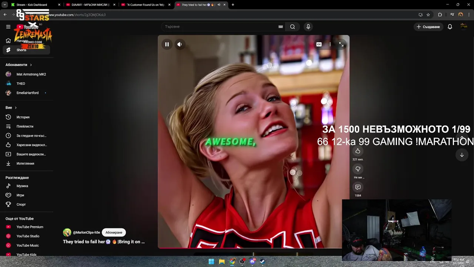
Task: Open Chrome three-dot menu
Action: 468,15
